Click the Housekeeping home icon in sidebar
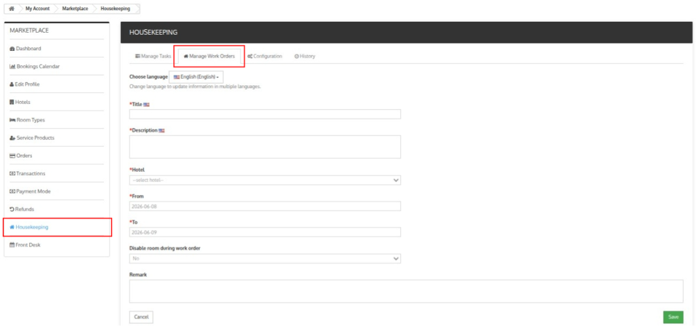 (x=12, y=227)
